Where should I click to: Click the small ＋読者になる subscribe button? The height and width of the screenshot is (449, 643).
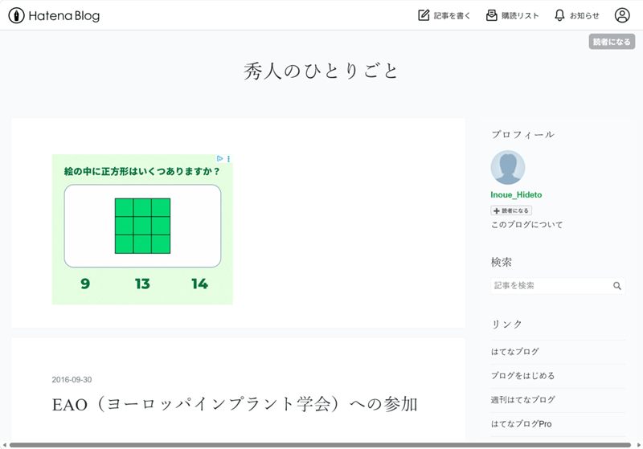511,210
